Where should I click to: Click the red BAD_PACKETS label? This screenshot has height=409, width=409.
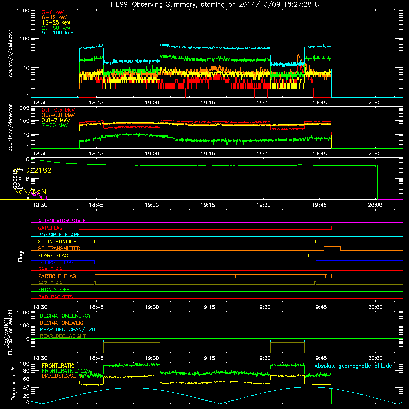pos(56,297)
